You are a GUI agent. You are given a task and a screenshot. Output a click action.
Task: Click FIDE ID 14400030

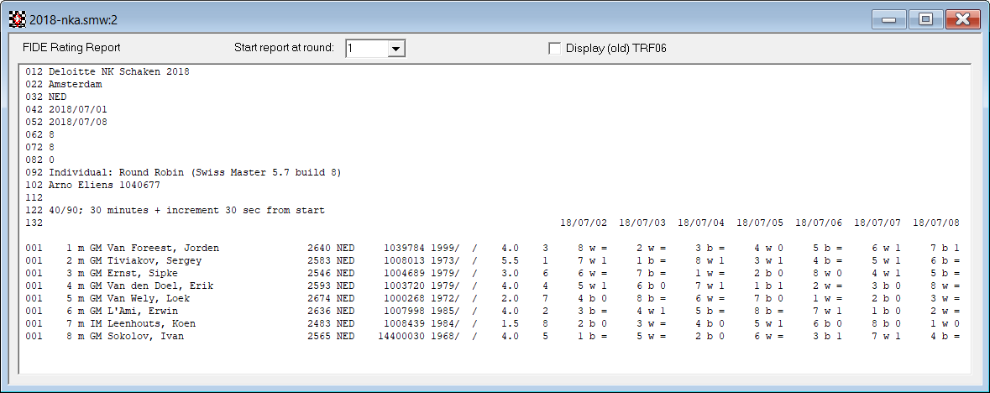401,336
